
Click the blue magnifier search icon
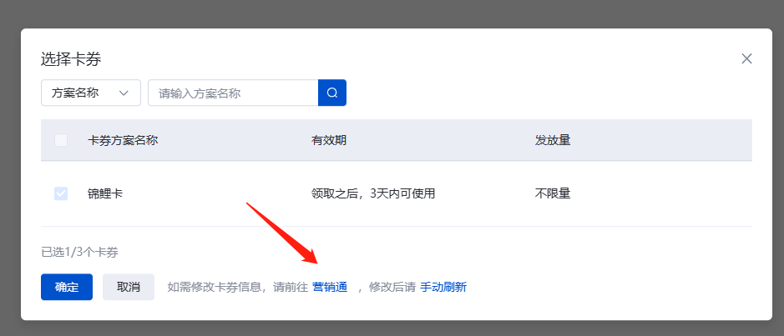tap(332, 93)
